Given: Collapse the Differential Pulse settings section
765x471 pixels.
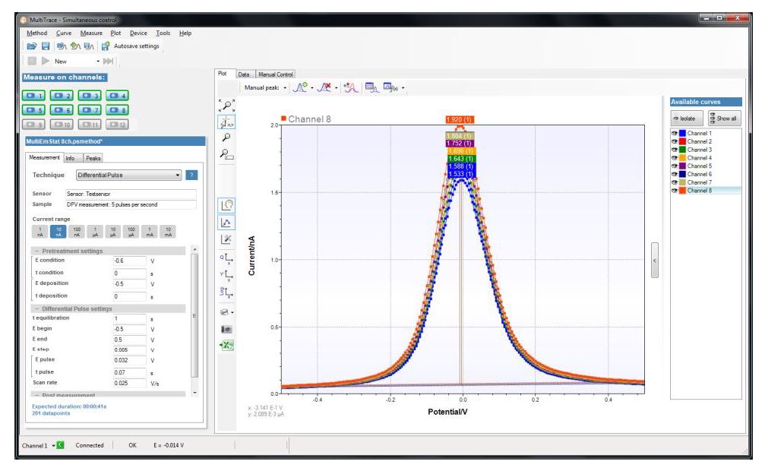Looking at the screenshot, I should coord(36,308).
